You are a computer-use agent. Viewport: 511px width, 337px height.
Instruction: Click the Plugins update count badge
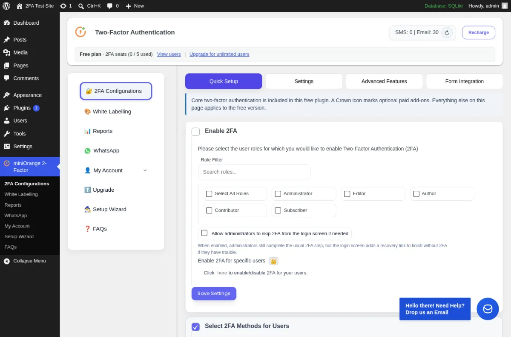tap(36, 108)
